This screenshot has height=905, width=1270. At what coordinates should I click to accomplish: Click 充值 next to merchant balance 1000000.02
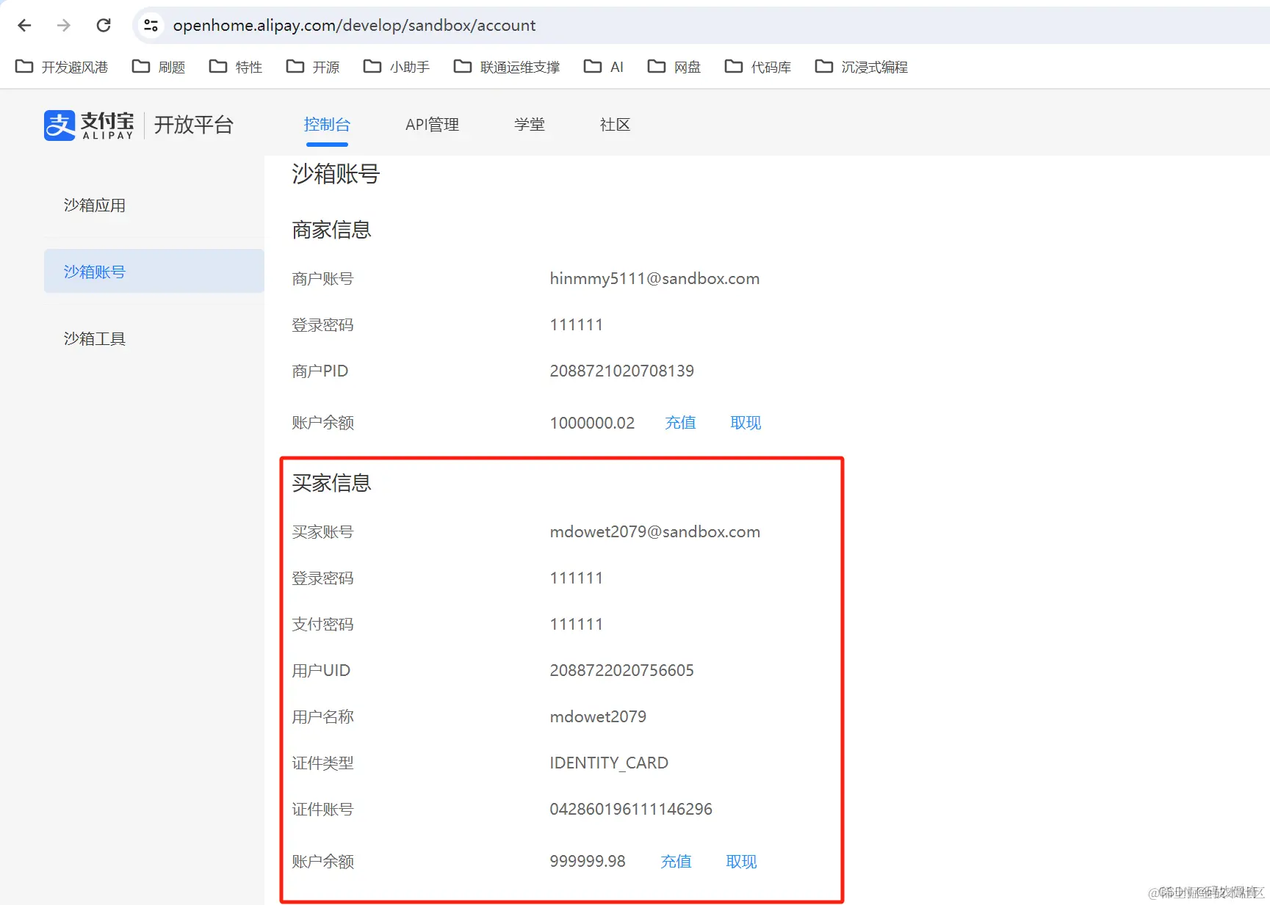(x=680, y=423)
